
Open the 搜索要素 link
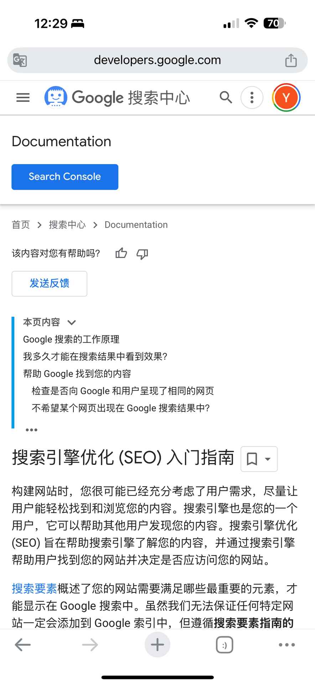[34, 589]
